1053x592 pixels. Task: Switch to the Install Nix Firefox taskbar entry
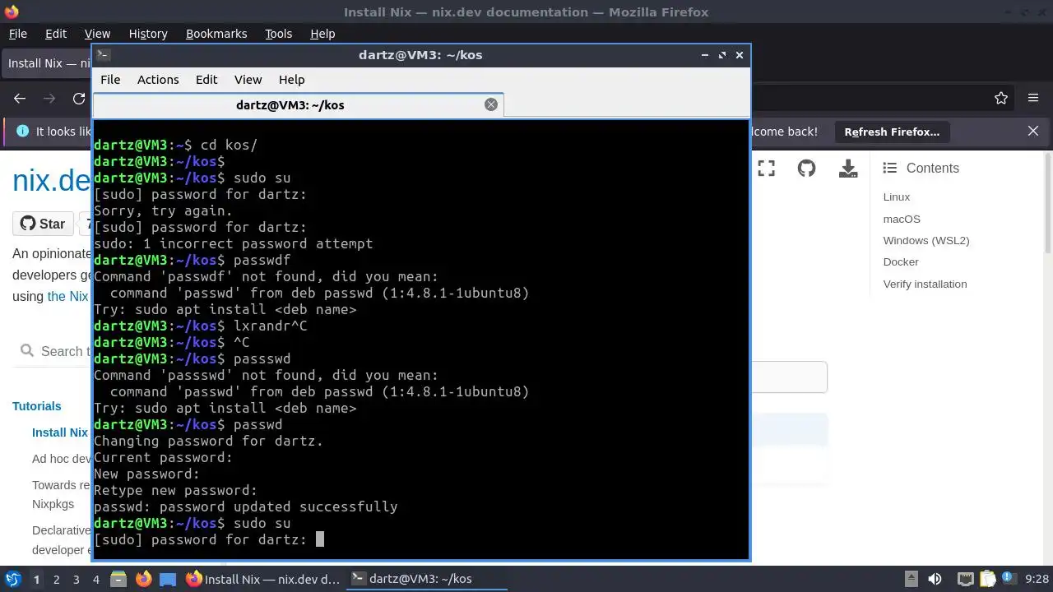(x=263, y=580)
